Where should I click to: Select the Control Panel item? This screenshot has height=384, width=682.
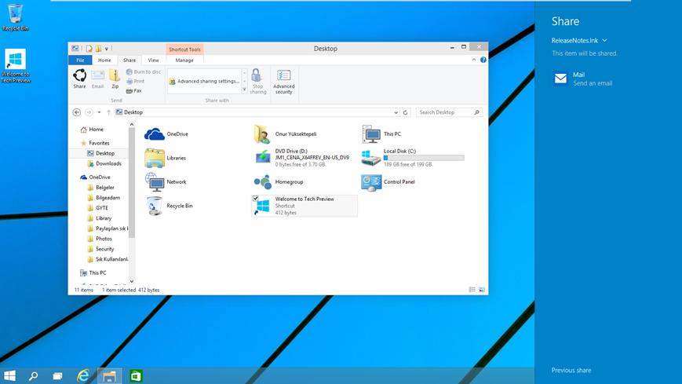[x=388, y=182]
